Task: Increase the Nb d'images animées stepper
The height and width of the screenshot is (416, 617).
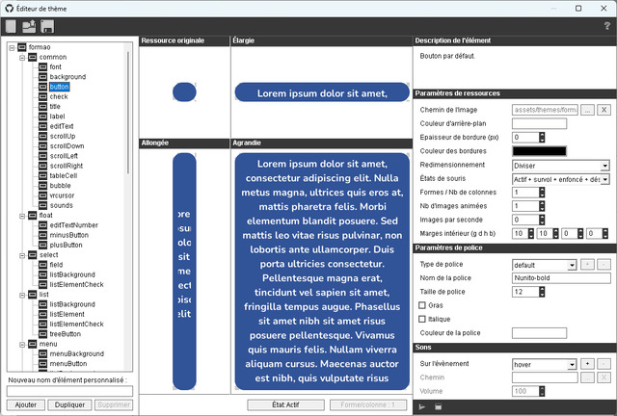Action: click(x=542, y=204)
